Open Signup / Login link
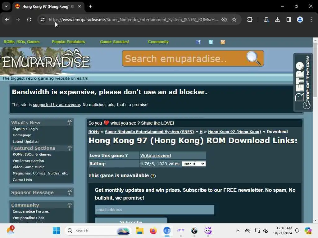 [x=25, y=129]
